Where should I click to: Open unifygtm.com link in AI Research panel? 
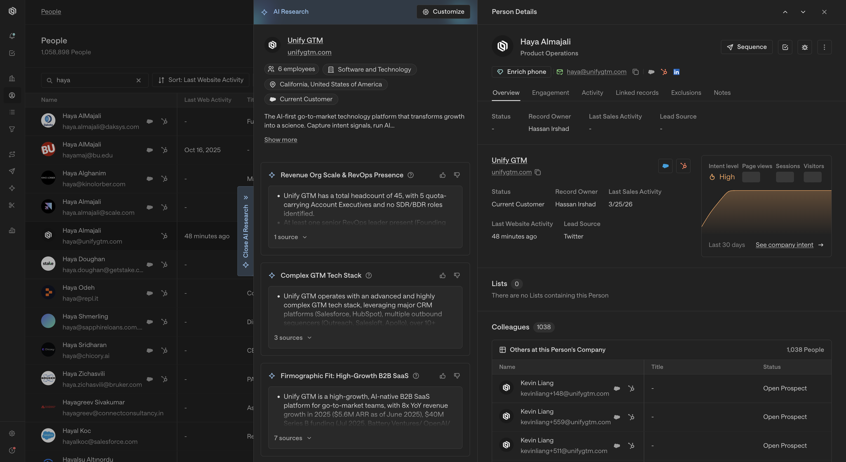point(309,52)
